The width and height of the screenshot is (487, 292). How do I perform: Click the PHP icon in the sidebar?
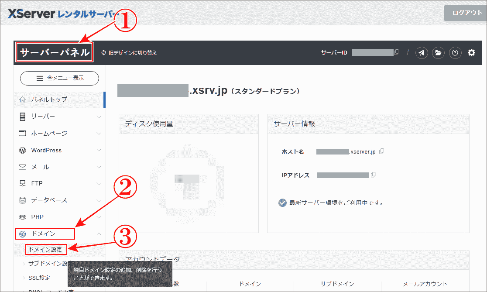(22, 217)
